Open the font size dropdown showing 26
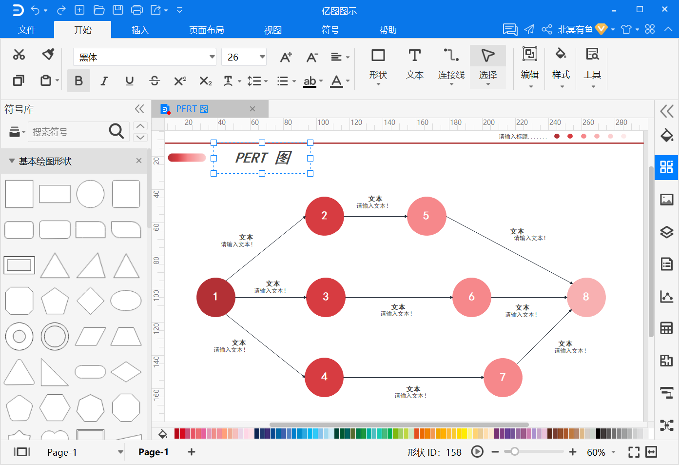Viewport: 679px width, 465px height. pos(262,57)
